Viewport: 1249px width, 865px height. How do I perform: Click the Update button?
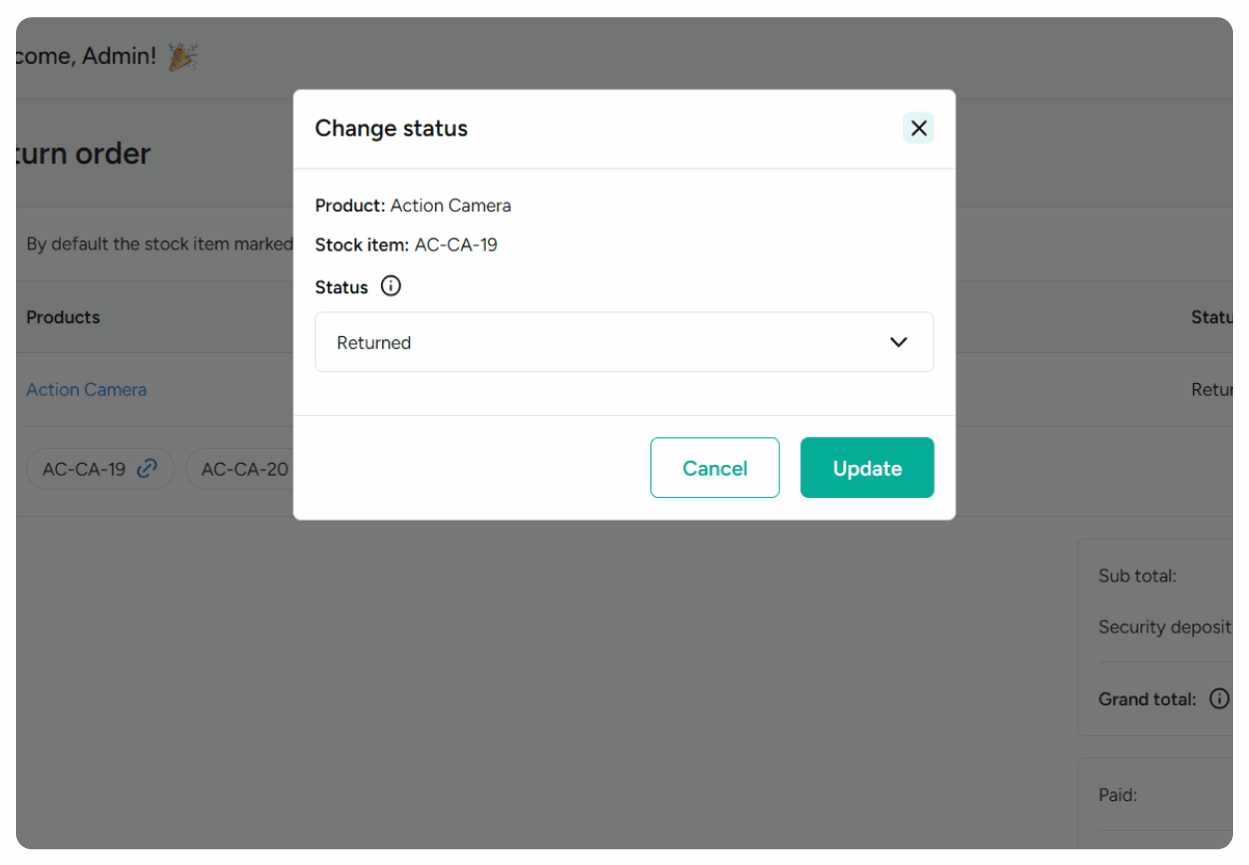(x=866, y=467)
